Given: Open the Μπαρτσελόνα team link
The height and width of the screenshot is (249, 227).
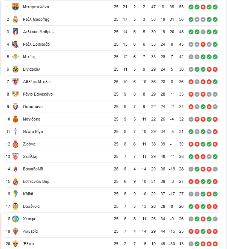Looking at the screenshot, I should pyautogui.click(x=36, y=7).
